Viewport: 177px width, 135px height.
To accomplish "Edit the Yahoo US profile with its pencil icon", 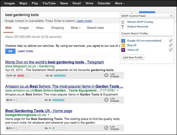I will tap(171, 50).
